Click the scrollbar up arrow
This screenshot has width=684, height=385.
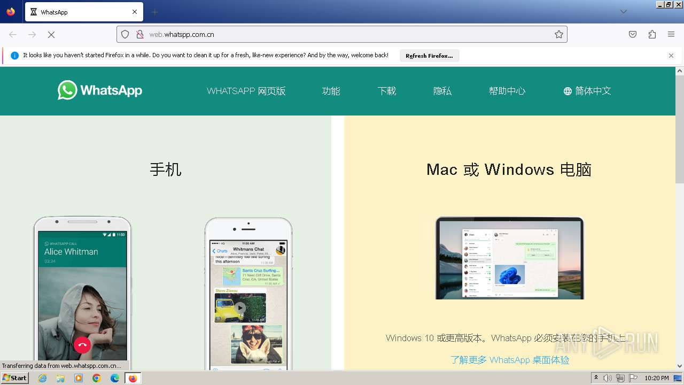coord(680,71)
